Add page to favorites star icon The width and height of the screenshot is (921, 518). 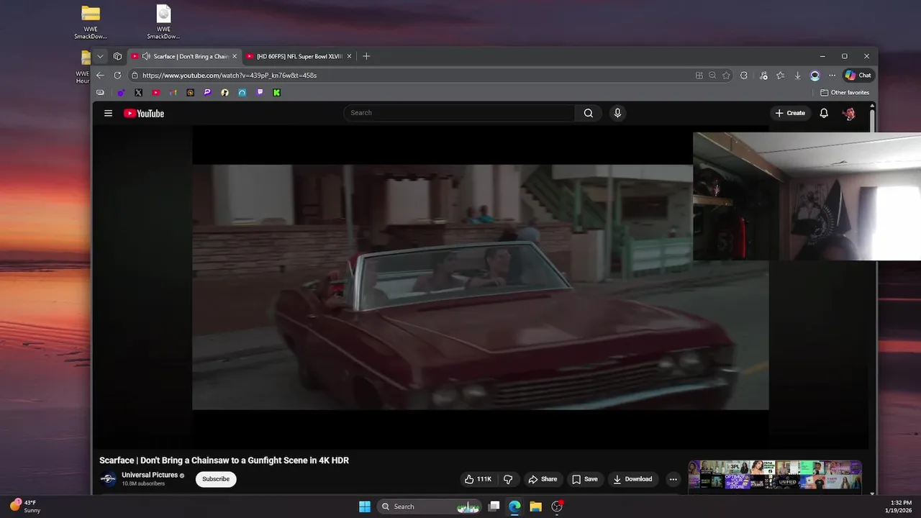coord(726,75)
